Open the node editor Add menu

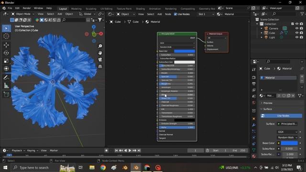[159, 14]
